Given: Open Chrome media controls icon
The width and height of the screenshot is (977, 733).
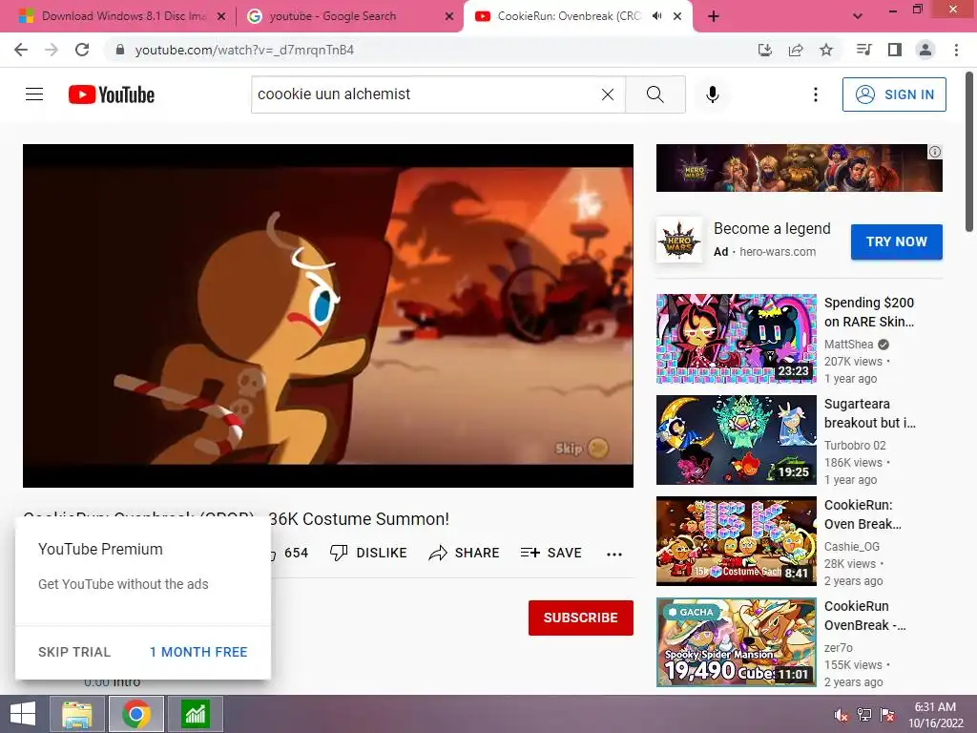Looking at the screenshot, I should [x=863, y=50].
